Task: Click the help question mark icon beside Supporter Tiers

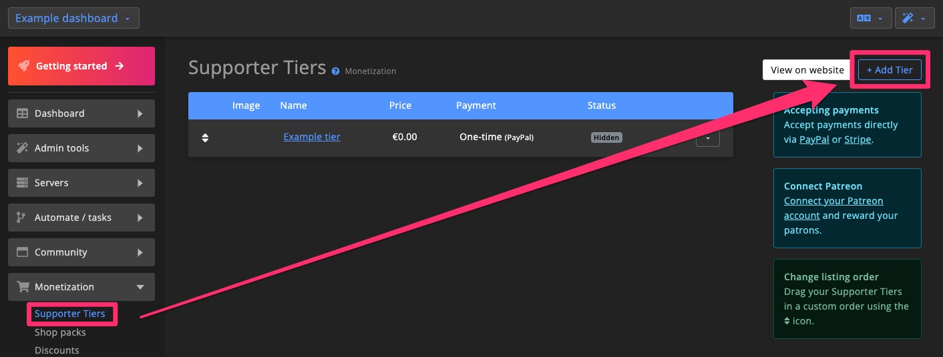Action: [x=335, y=71]
